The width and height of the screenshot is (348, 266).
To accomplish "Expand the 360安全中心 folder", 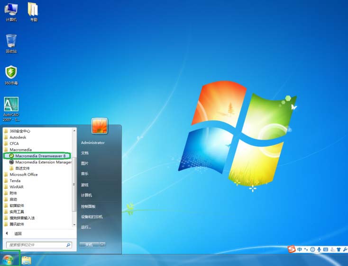I will coord(17,131).
